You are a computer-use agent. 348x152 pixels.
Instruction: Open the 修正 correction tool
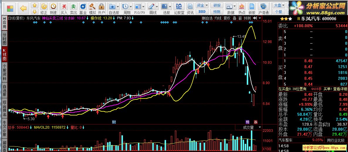pyautogui.click(x=44, y=9)
